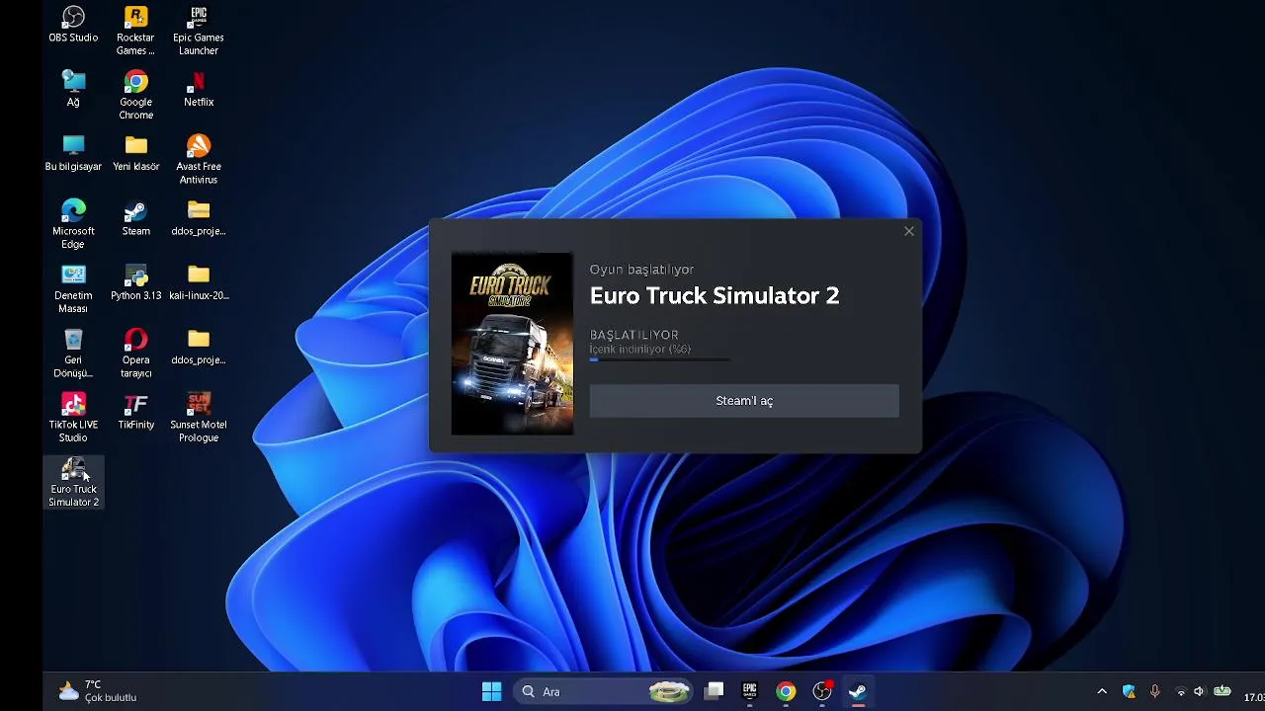The image size is (1265, 711).
Task: Click the Ara taskbar search box
Action: [605, 691]
